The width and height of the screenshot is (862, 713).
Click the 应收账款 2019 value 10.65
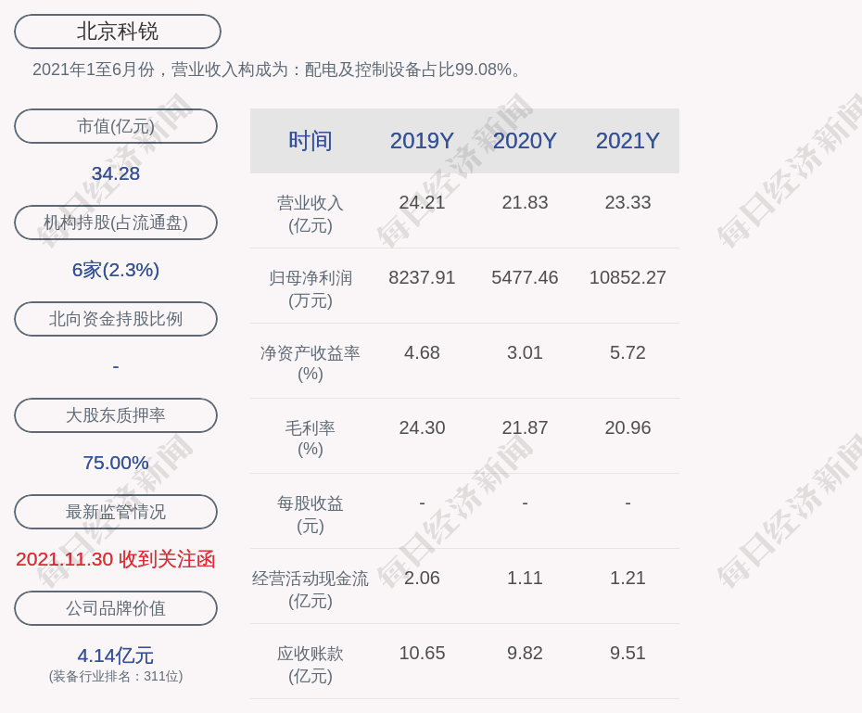point(422,653)
